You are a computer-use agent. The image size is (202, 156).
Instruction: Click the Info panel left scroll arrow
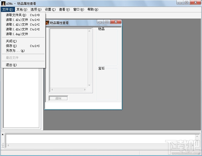pyautogui.click(x=8, y=145)
